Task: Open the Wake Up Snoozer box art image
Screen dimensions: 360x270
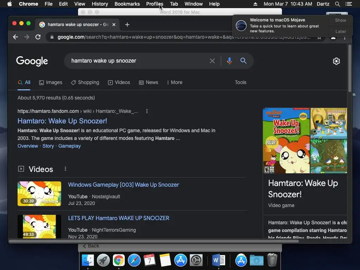Action: coord(286,141)
